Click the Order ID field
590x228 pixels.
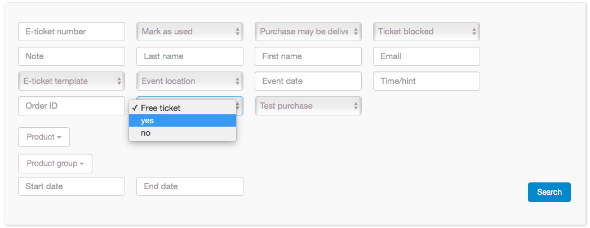pos(72,106)
